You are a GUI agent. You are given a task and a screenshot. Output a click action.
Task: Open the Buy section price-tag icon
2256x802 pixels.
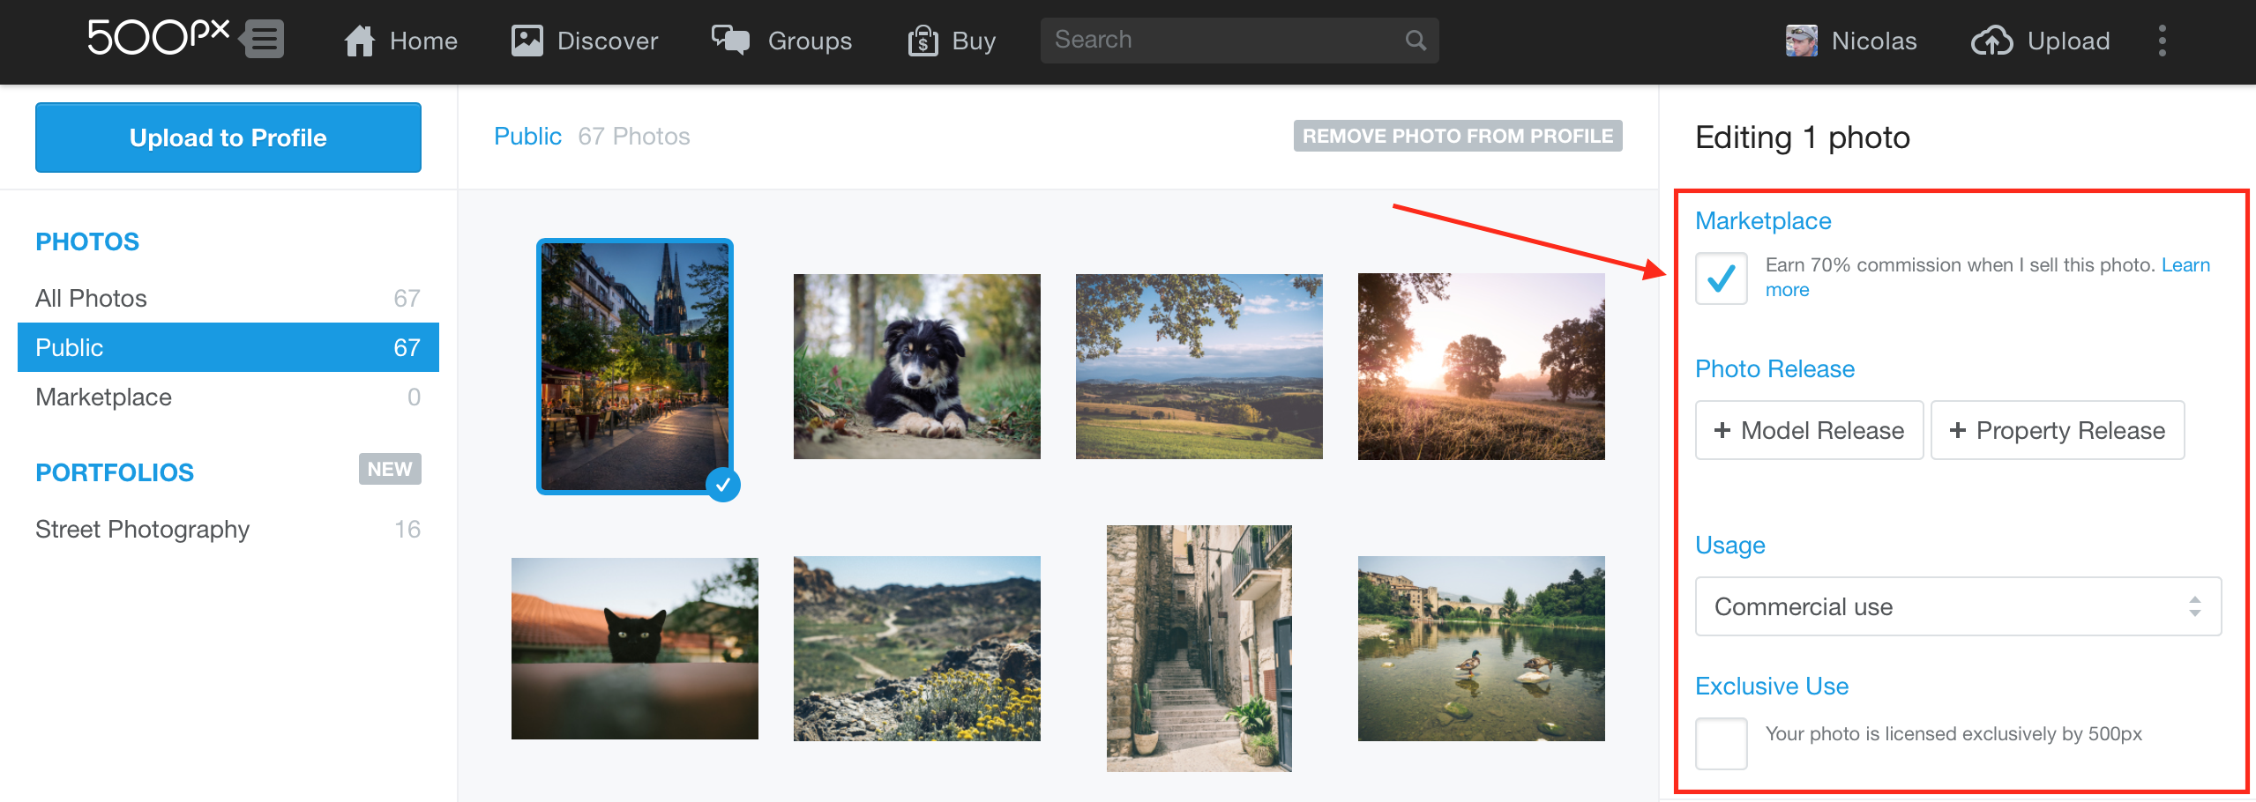923,40
